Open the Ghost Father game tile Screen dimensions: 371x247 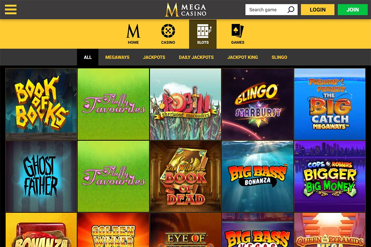tap(41, 176)
